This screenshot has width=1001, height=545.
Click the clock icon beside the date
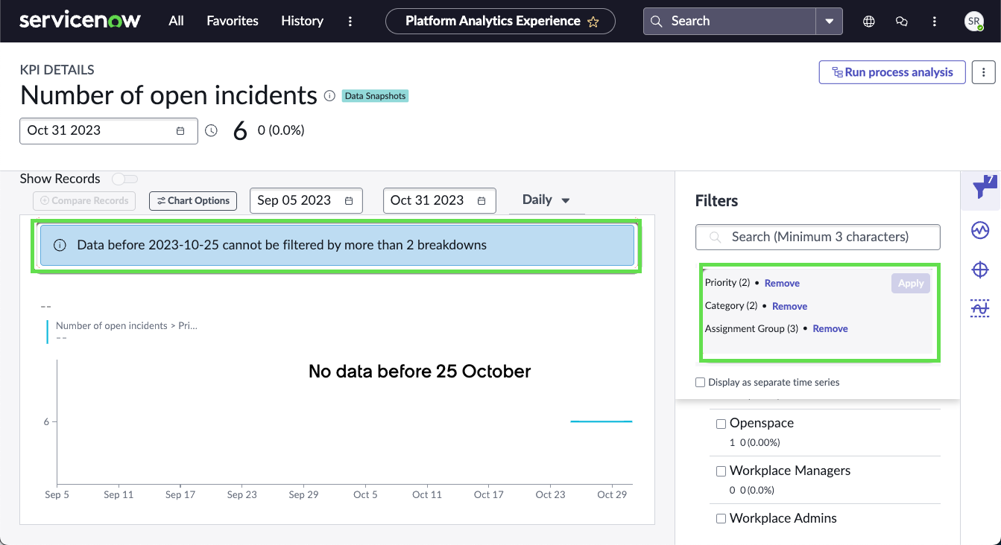coord(212,130)
